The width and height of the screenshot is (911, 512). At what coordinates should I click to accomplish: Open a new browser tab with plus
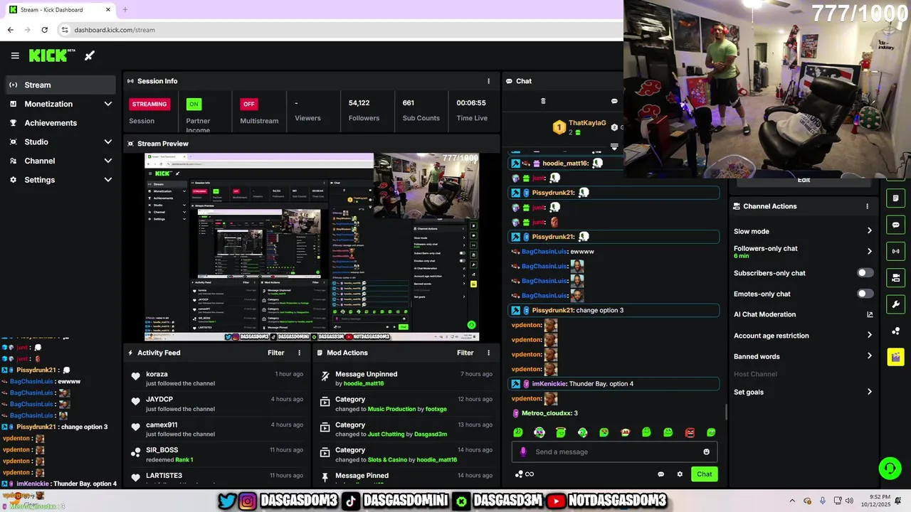(x=125, y=9)
